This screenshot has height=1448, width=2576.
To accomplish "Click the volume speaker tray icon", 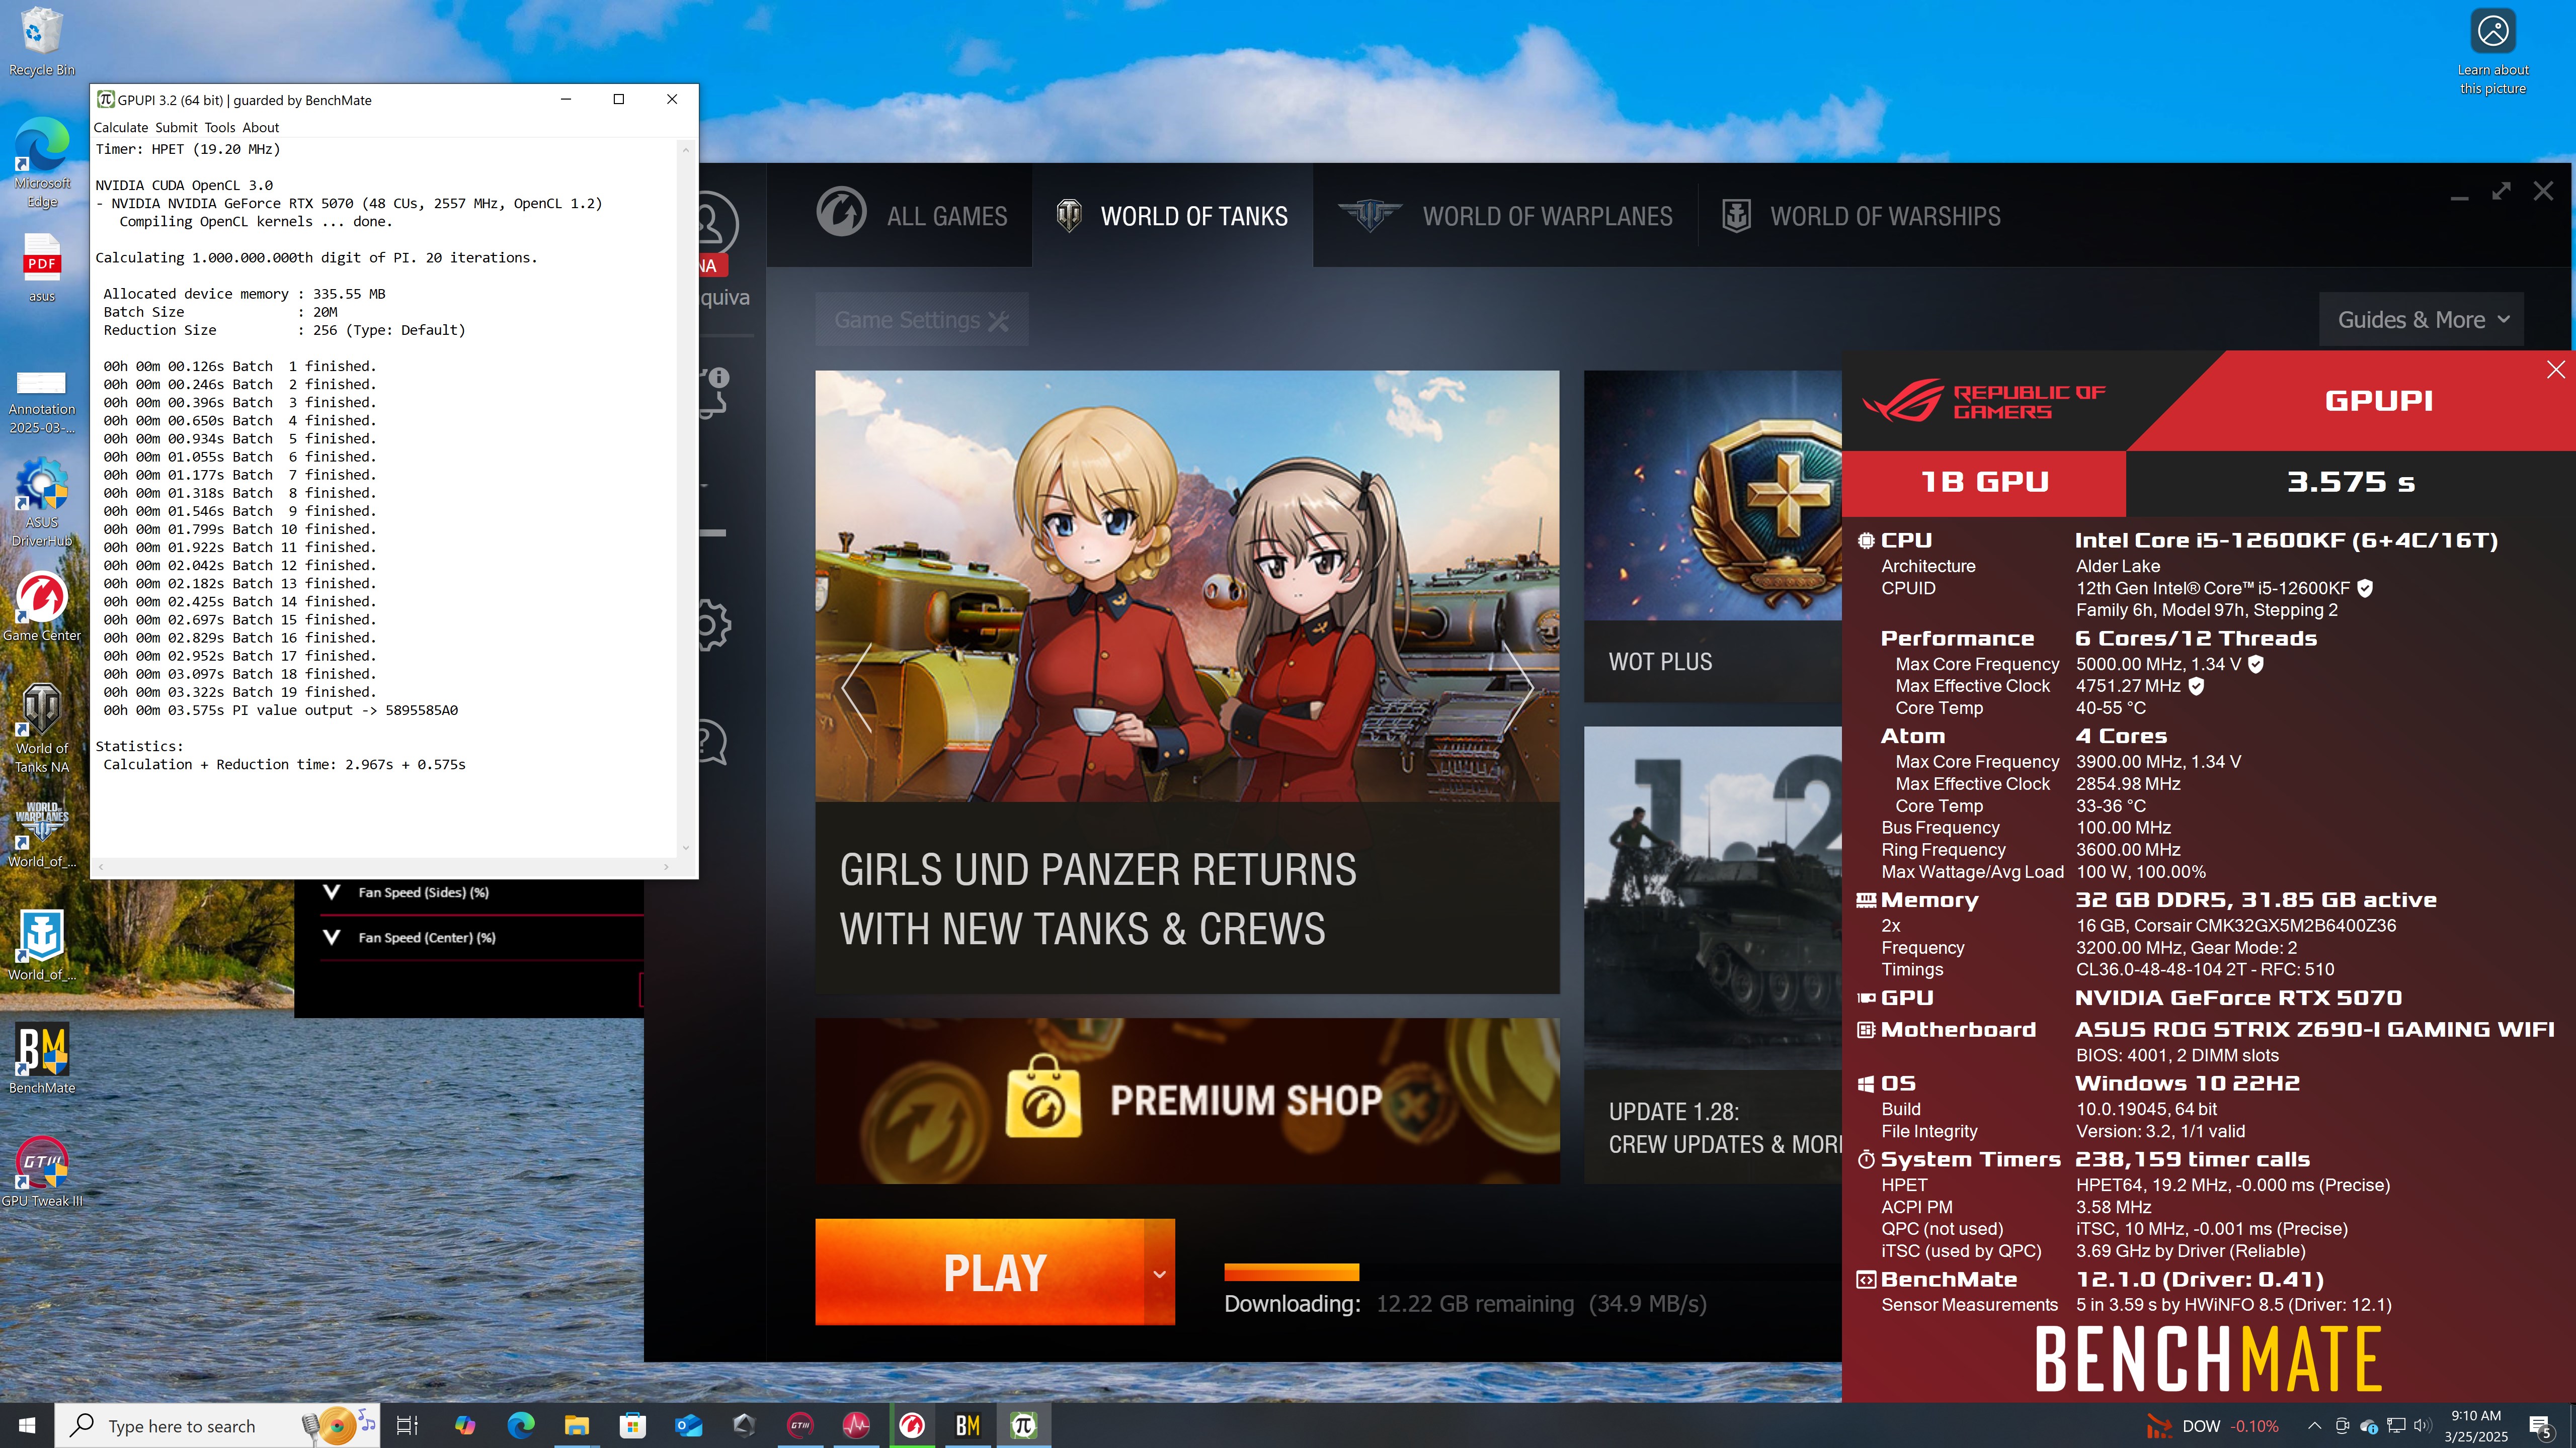I will tap(2421, 1425).
